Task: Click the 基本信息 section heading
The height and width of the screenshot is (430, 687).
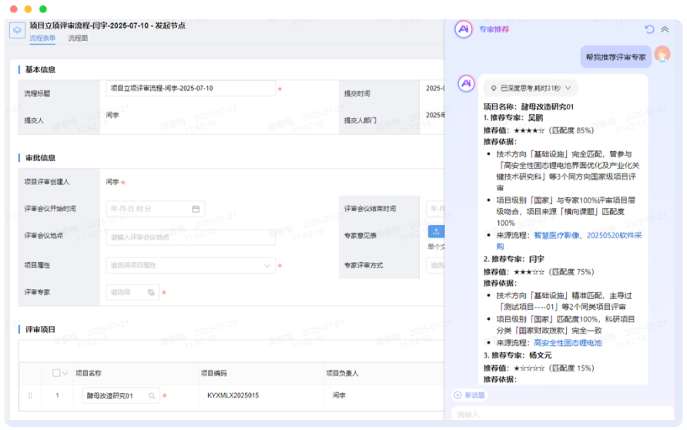Action: (40, 69)
